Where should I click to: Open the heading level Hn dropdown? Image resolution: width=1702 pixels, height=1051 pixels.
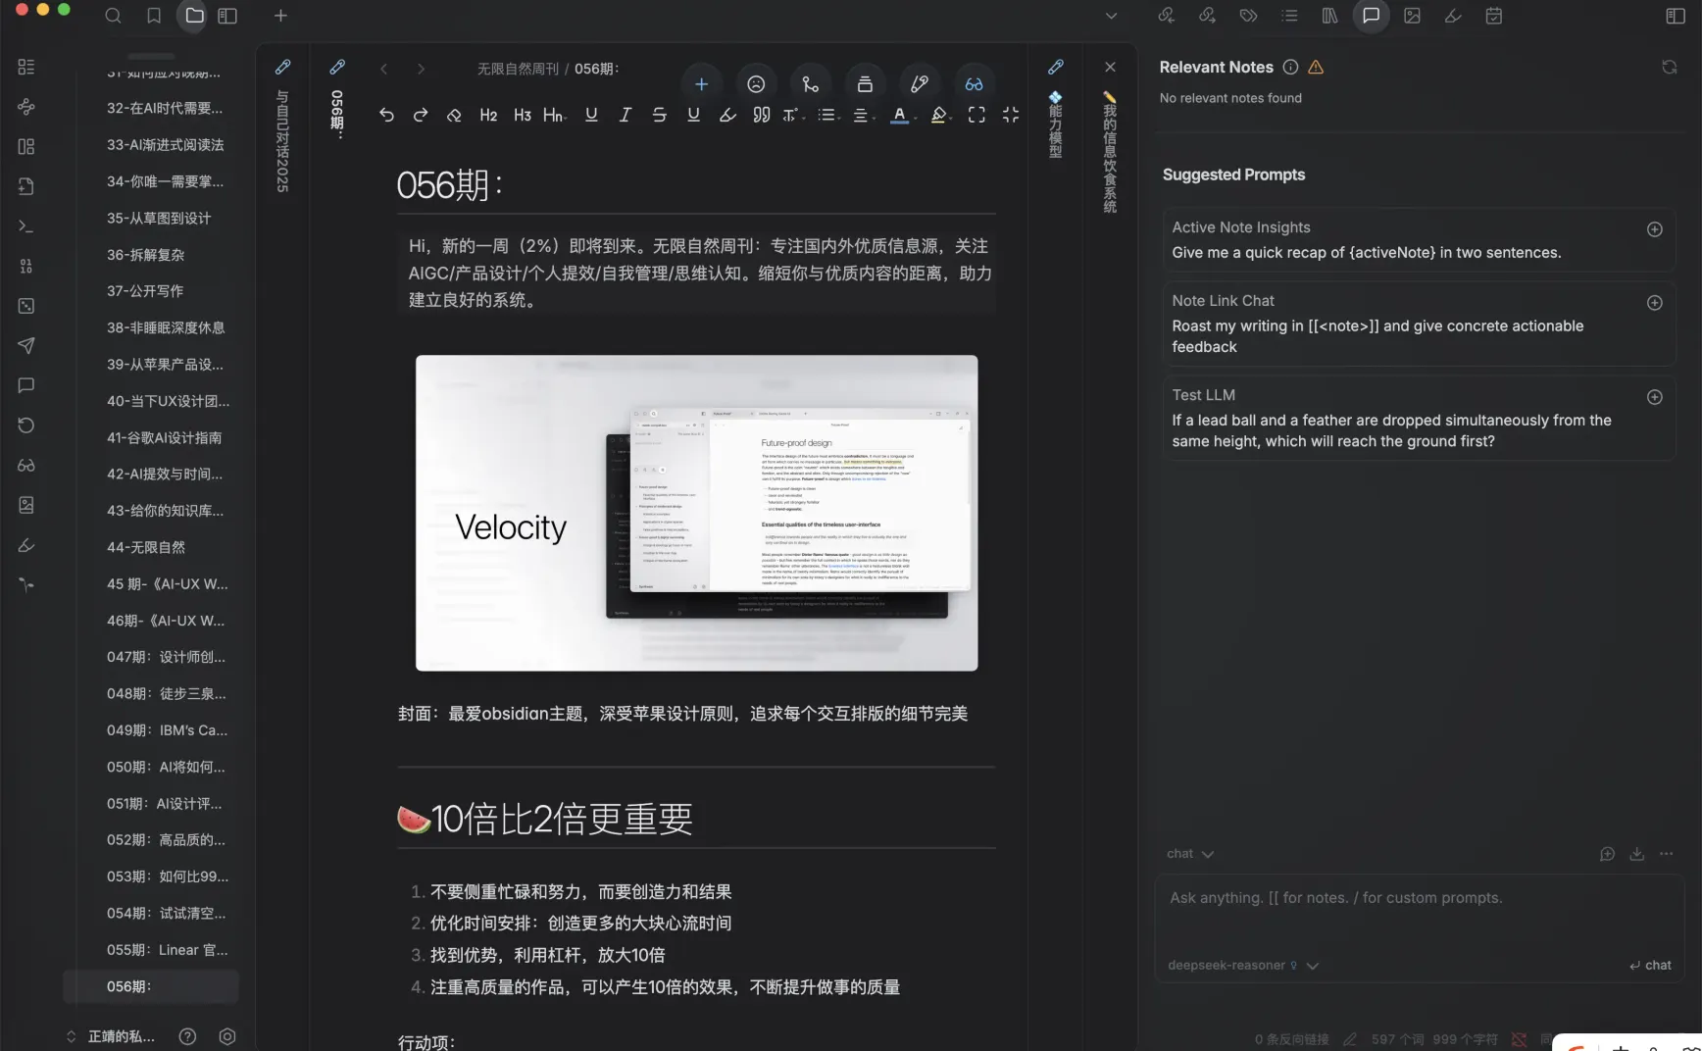click(554, 115)
